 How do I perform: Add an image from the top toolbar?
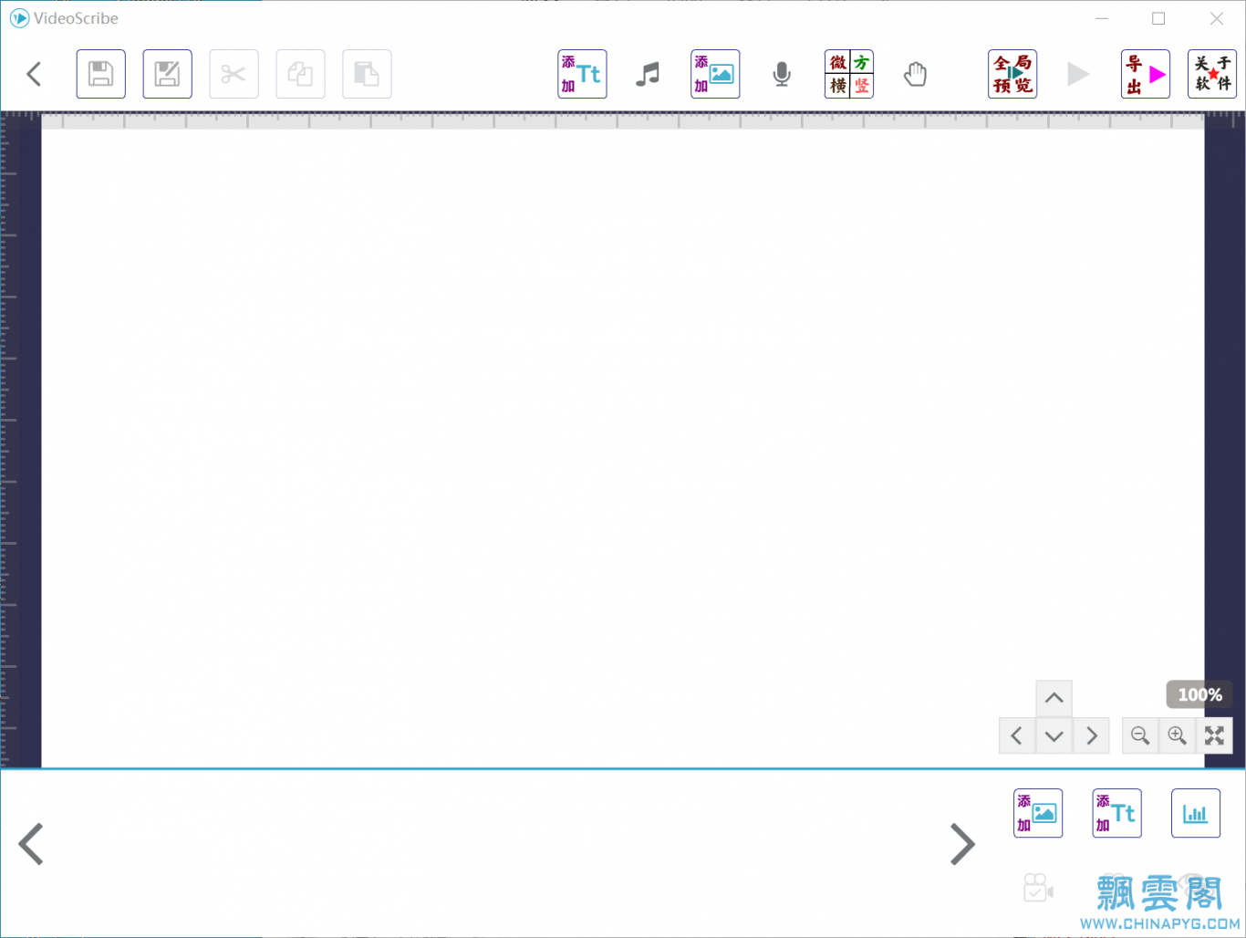click(715, 74)
